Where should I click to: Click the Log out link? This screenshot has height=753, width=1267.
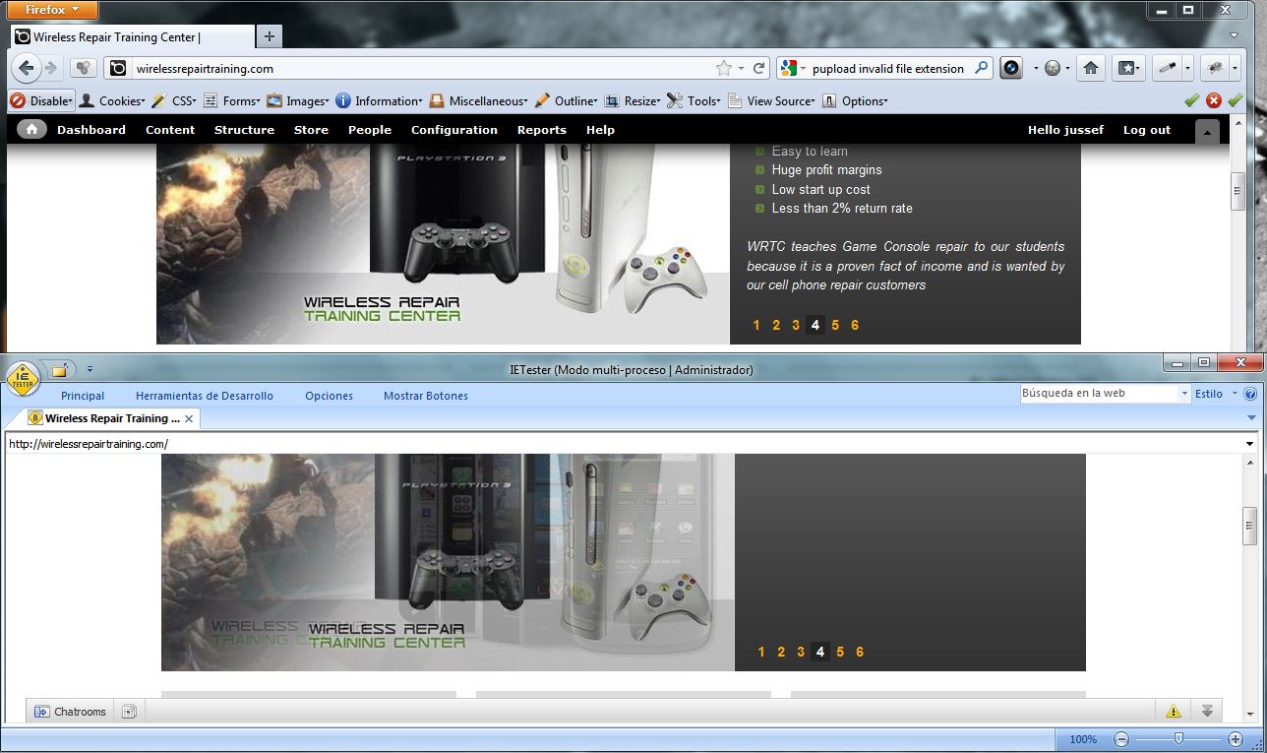[x=1147, y=130]
